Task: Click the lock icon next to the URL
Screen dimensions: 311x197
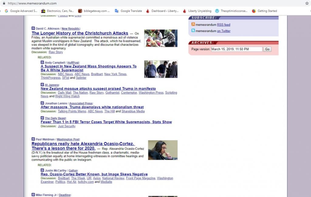Action: click(x=4, y=3)
